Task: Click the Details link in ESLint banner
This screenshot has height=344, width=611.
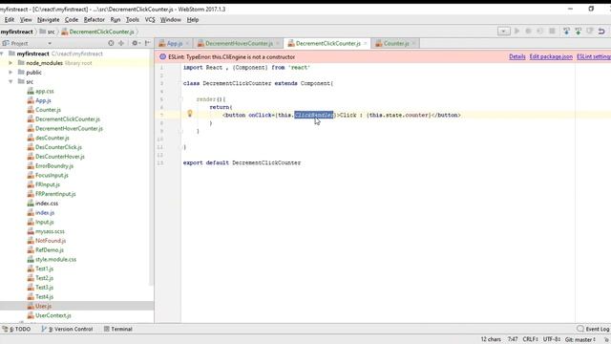Action: click(x=517, y=57)
